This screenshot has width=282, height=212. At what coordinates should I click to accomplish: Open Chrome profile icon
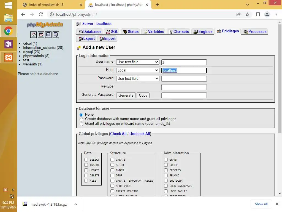(x=267, y=14)
